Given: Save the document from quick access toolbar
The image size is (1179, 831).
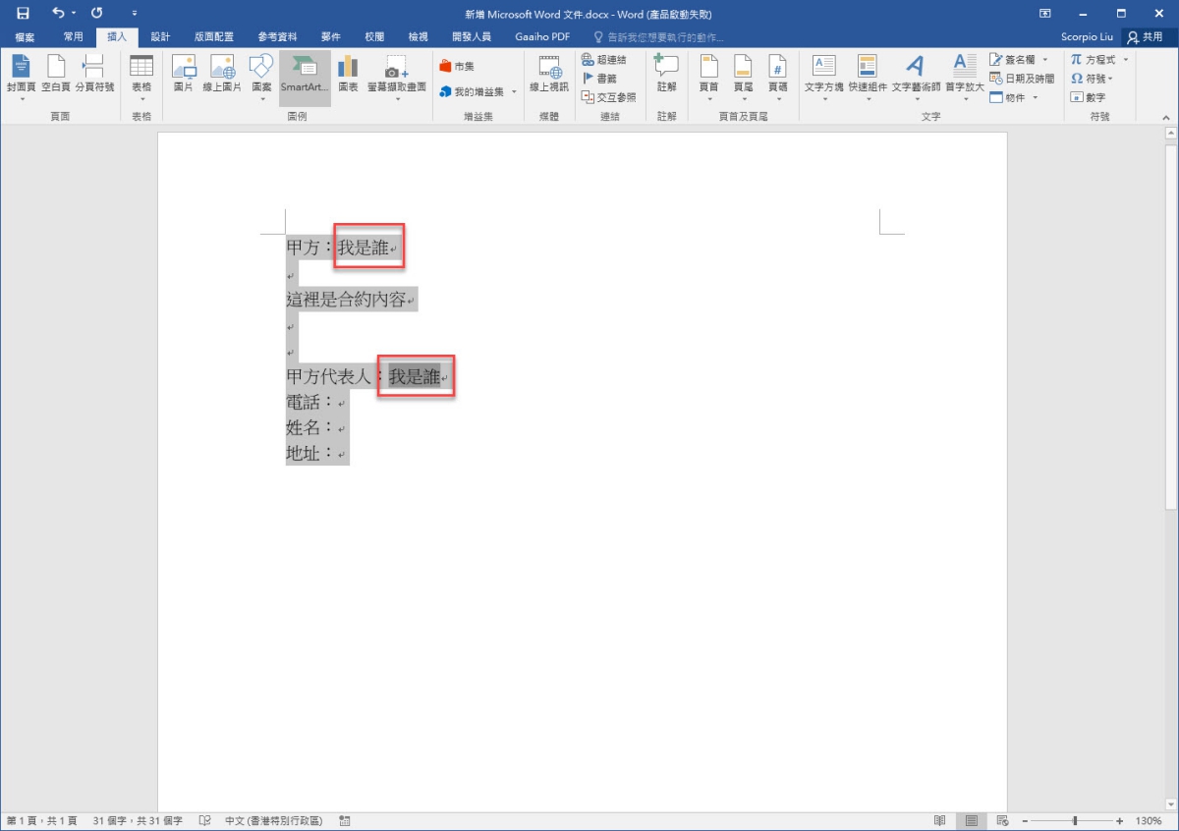Looking at the screenshot, I should coord(23,14).
